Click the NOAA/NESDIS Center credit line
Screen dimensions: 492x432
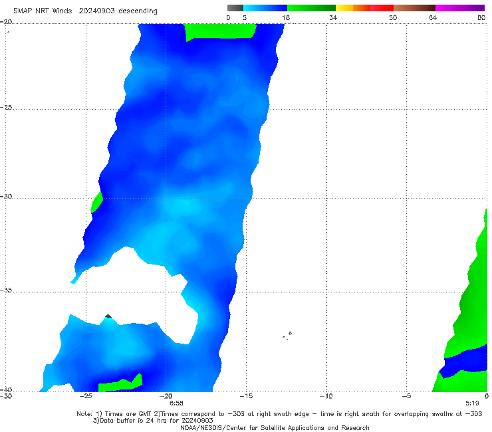pos(275,427)
